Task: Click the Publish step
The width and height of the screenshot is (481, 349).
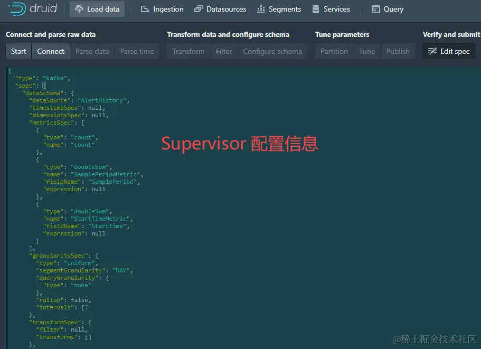Action: (398, 51)
